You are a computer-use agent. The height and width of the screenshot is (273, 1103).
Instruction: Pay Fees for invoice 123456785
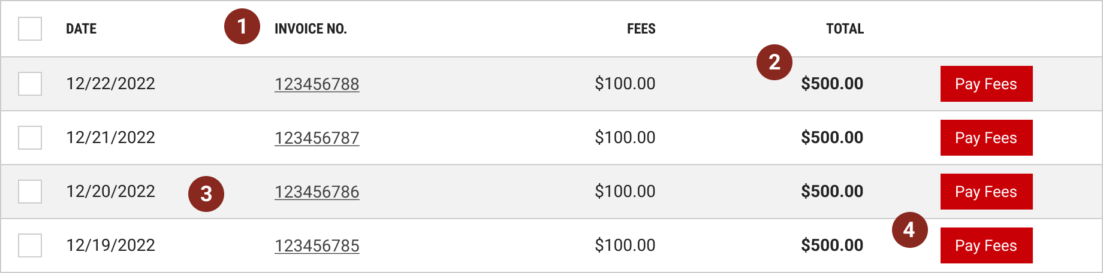[987, 245]
